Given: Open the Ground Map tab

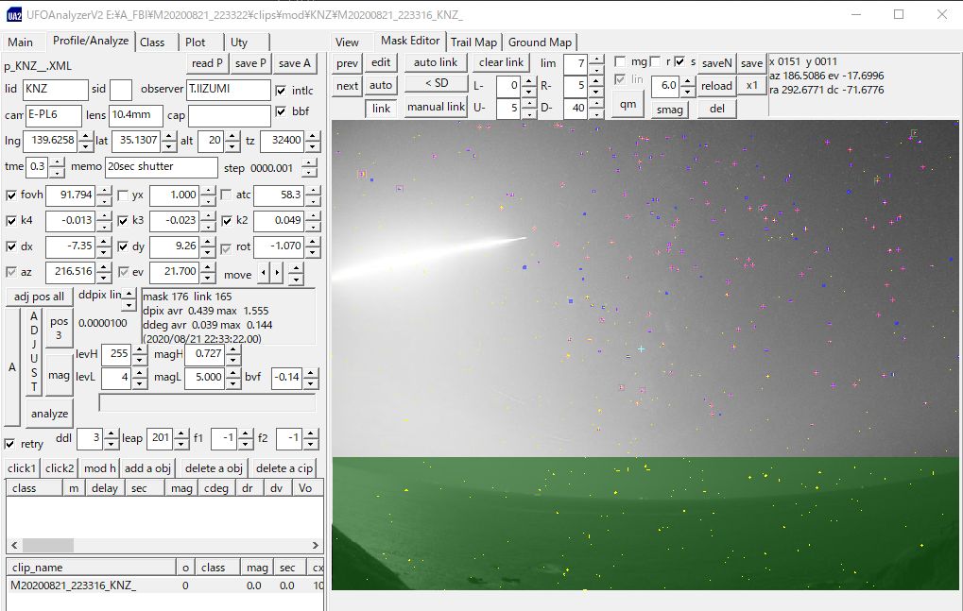Looking at the screenshot, I should tap(540, 42).
